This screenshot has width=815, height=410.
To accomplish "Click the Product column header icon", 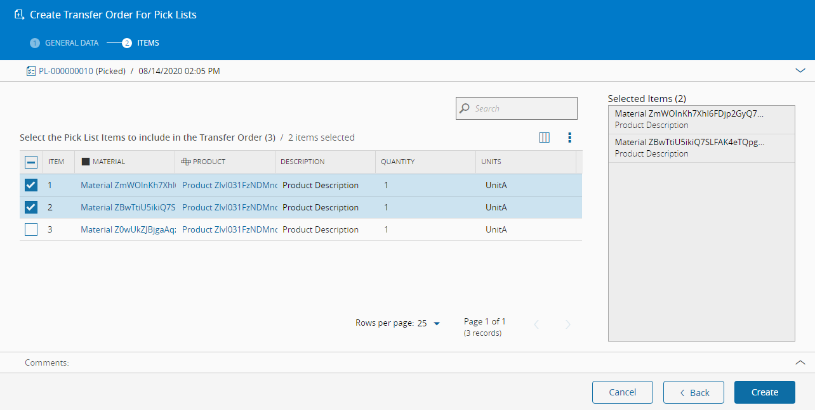I will pos(186,162).
